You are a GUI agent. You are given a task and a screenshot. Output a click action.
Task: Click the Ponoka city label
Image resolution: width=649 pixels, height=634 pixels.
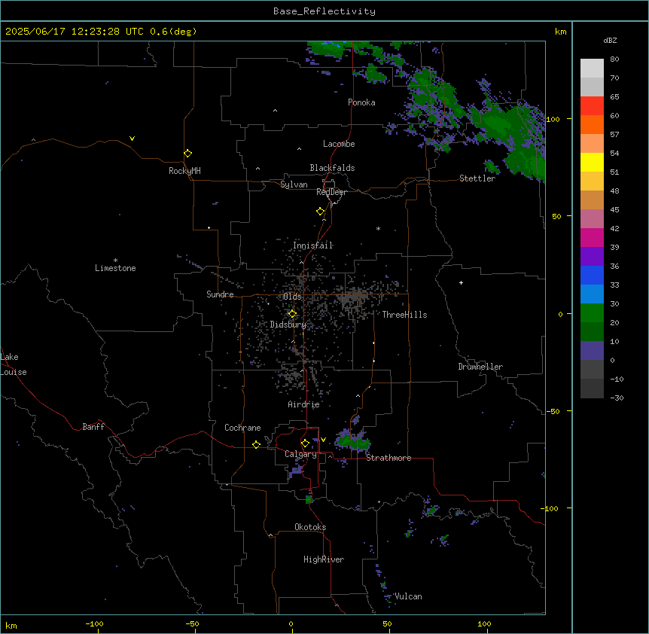[x=361, y=102]
